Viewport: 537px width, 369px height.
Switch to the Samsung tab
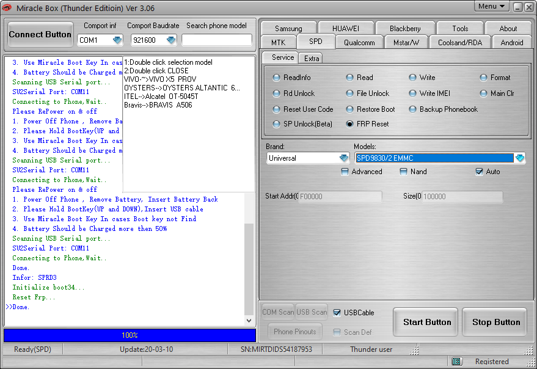click(288, 29)
